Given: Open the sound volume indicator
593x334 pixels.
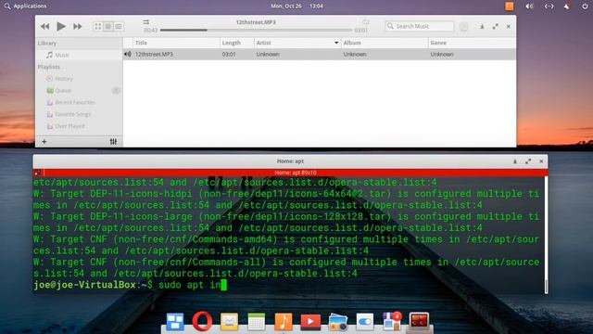Looking at the screenshot, I should (x=529, y=6).
